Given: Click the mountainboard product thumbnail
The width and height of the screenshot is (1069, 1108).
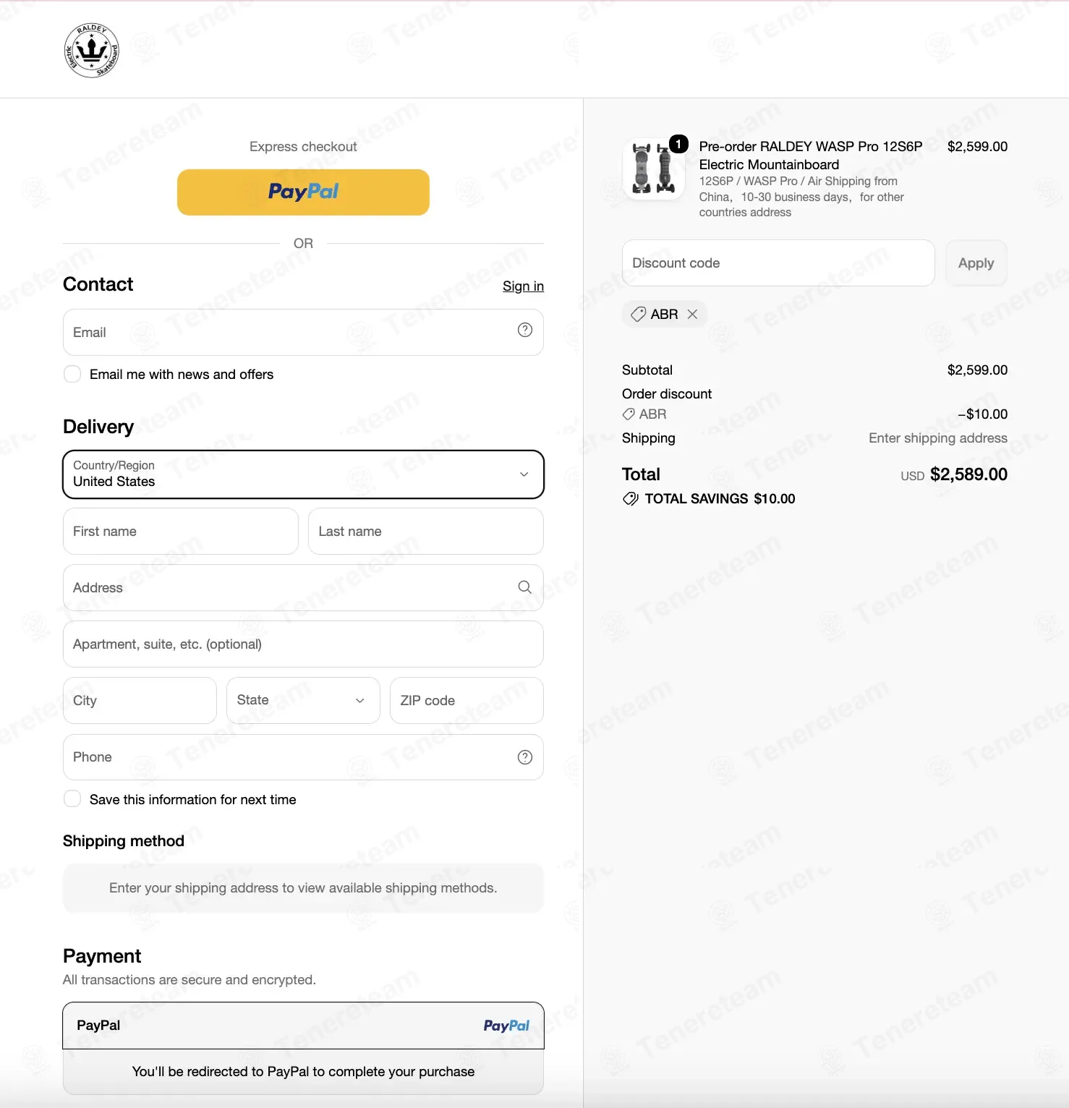Looking at the screenshot, I should point(653,169).
